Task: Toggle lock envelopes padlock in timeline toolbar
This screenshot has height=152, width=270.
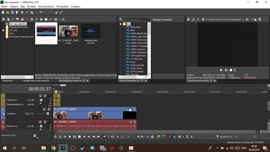Action: [152, 137]
